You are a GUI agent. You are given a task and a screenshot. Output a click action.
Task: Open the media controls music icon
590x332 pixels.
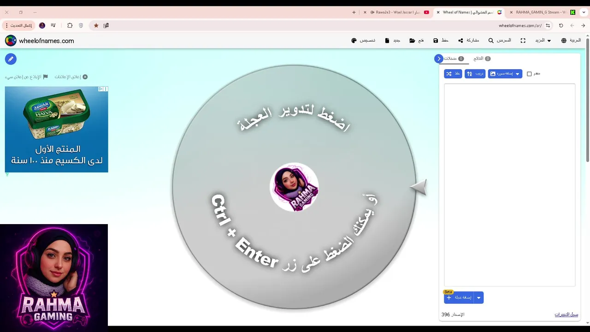[53, 25]
